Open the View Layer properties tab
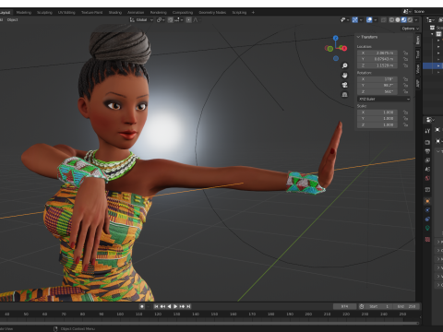 pyautogui.click(x=427, y=160)
